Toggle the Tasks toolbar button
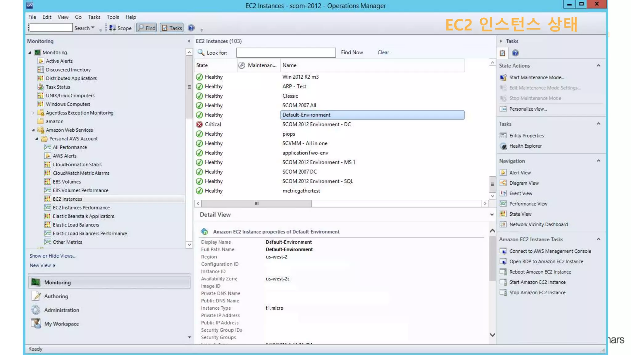The height and width of the screenshot is (355, 631). coord(172,28)
